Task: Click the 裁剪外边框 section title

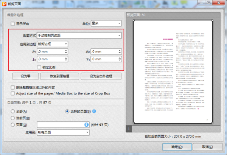Action: [15, 15]
